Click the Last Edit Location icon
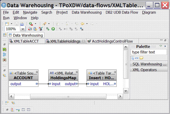Image resolution: width=170 pixels, height=114 pixels. pos(77,24)
